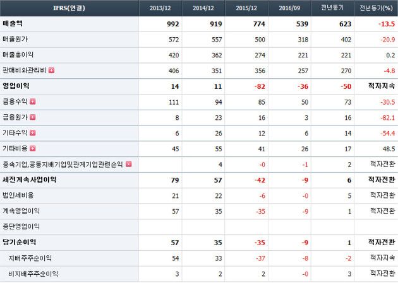
Task: Click the 매출총이익 row label
Action: coord(18,55)
